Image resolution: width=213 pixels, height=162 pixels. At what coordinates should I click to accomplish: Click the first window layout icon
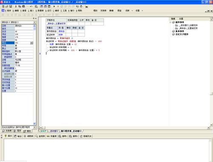coord(42,6)
